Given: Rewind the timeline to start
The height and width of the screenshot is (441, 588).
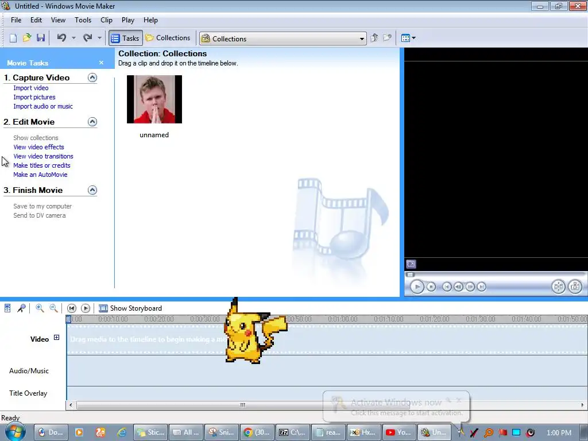Looking at the screenshot, I should (71, 308).
